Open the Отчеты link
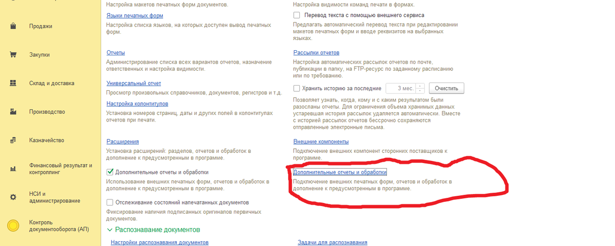The image size is (615, 246). point(116,53)
